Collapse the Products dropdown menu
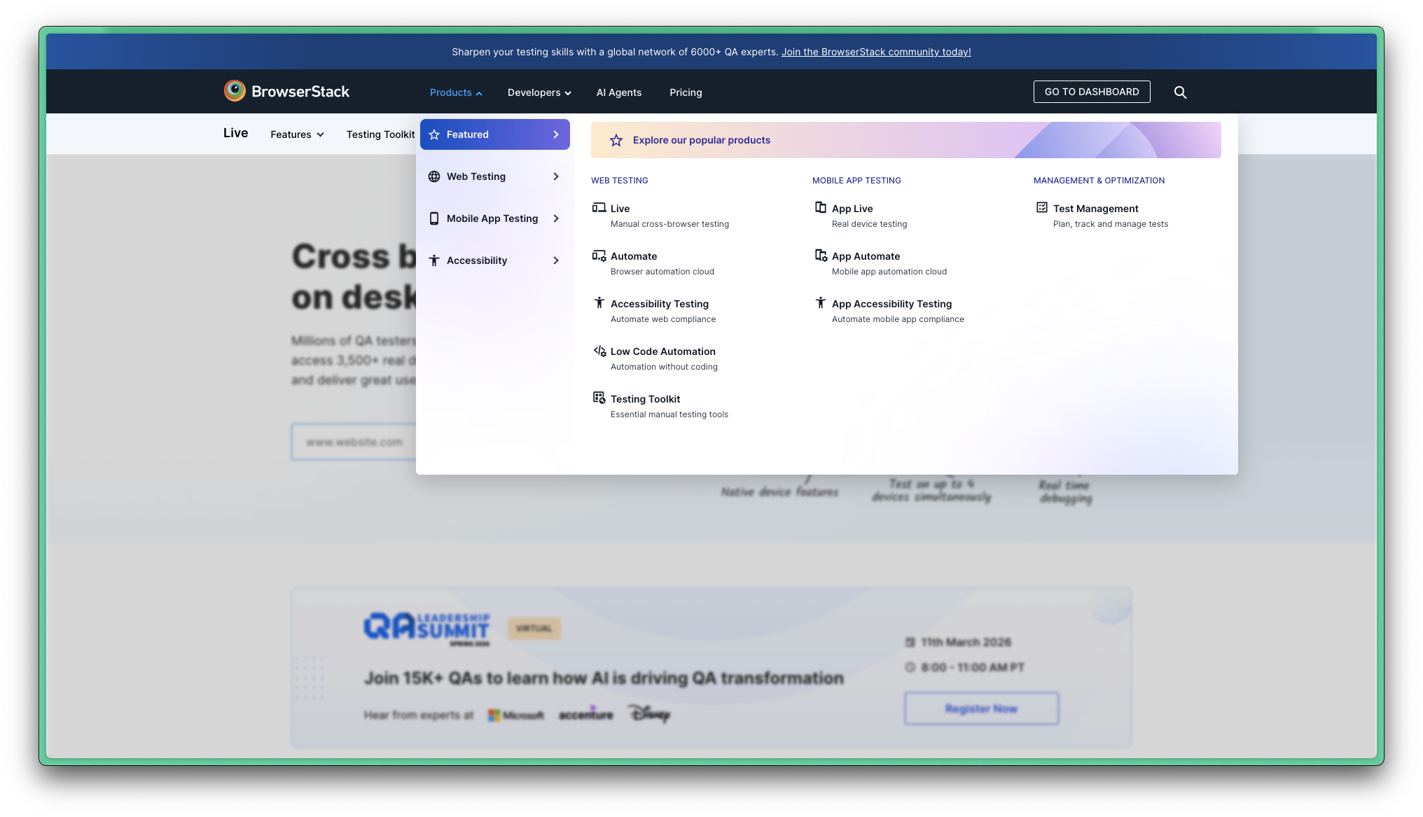Screen dimensions: 1423x817 coord(455,92)
